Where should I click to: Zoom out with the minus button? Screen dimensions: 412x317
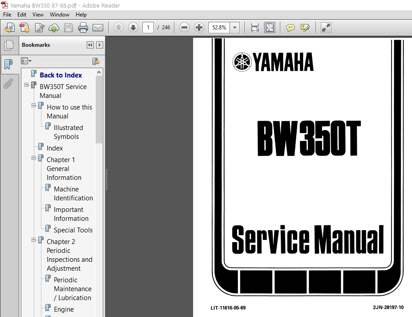(185, 27)
